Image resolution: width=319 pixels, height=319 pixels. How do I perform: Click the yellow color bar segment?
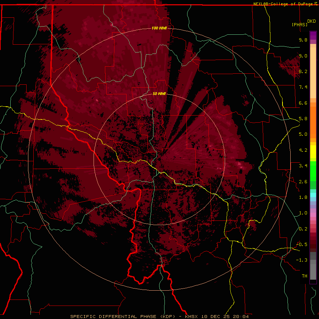[313, 152]
